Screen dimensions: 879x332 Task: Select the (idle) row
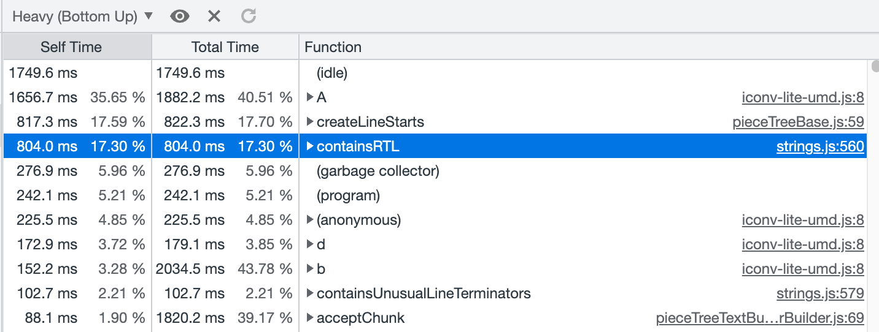(x=332, y=73)
